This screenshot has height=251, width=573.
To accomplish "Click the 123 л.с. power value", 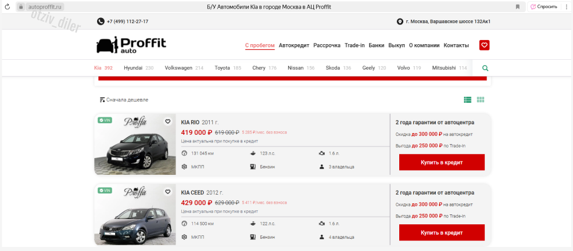I will (x=268, y=153).
